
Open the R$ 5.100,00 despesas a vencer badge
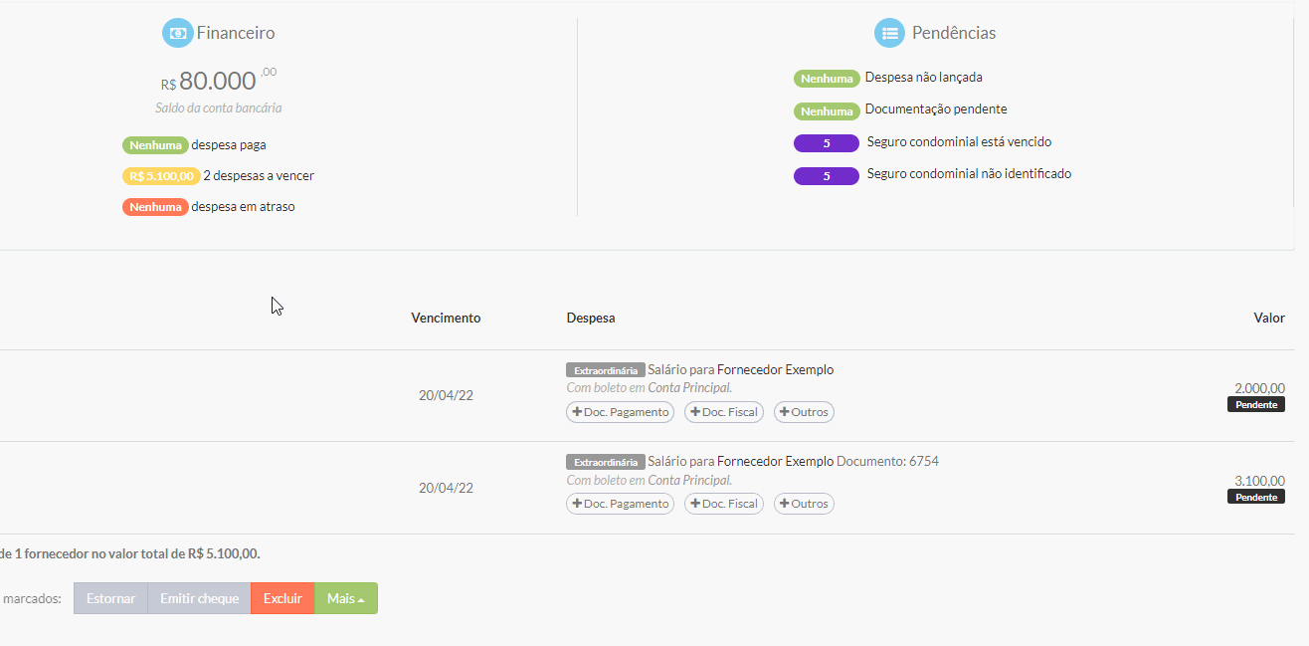(161, 176)
